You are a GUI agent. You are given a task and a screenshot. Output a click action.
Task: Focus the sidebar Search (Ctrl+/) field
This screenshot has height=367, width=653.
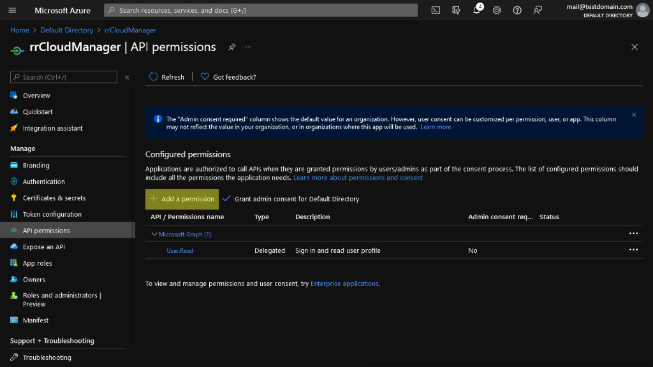(x=64, y=77)
